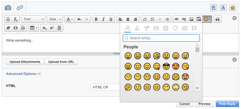Close the emoji dropdown toolbar button
The width and height of the screenshot is (241, 109).
pos(207,19)
